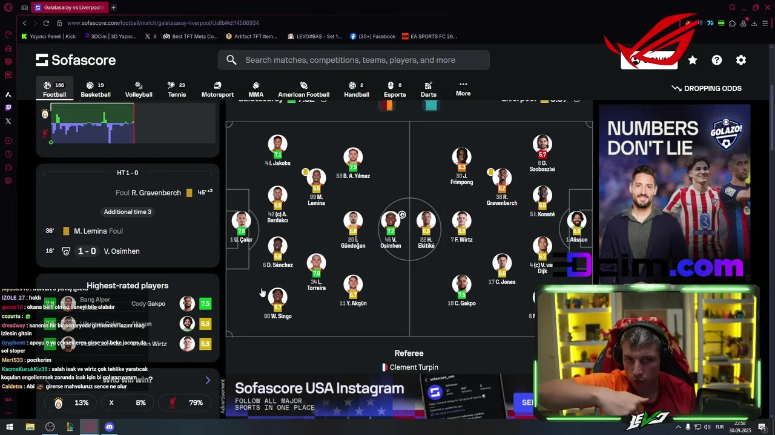775x435 pixels.
Task: Select L. Torreira on the lineup
Action: point(316,272)
